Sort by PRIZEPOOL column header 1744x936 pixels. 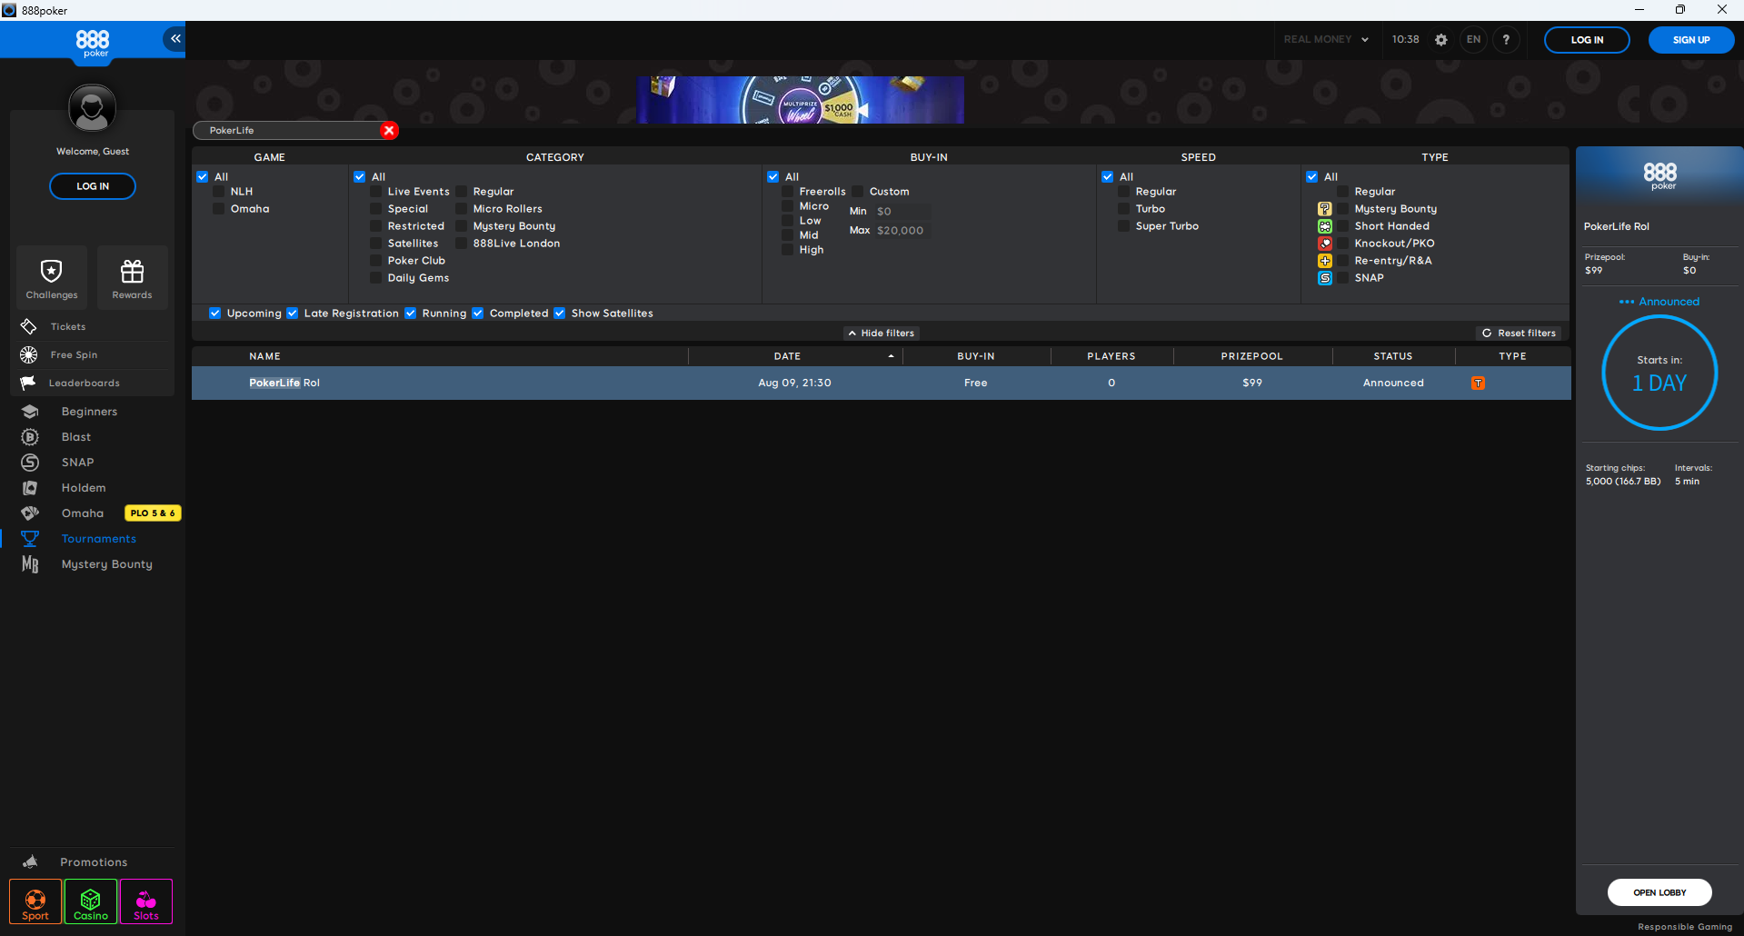pos(1252,356)
